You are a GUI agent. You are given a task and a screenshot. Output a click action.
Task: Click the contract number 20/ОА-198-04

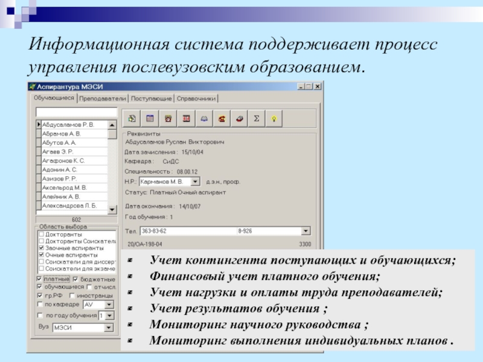pyautogui.click(x=145, y=244)
